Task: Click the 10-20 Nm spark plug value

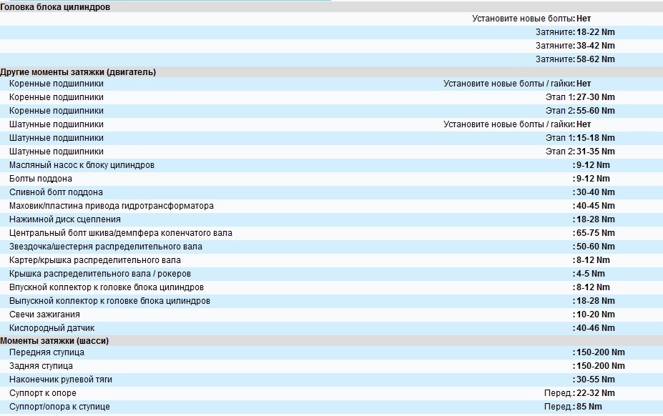Action: point(595,314)
